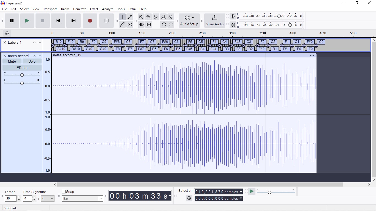The height and width of the screenshot is (211, 376).
Task: Open the Tools menu
Action: [121, 9]
